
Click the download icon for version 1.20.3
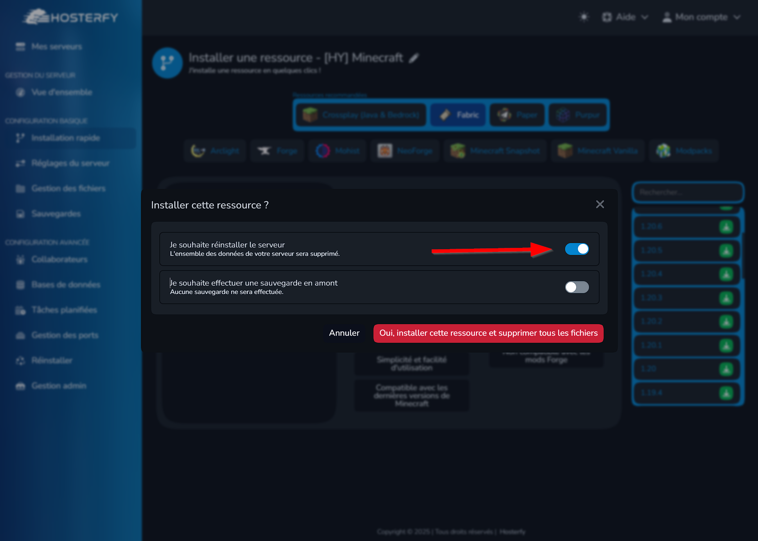tap(726, 298)
